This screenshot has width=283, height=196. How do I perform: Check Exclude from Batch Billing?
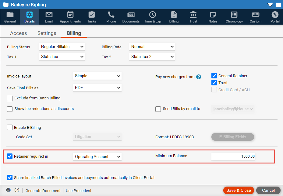[10, 98]
